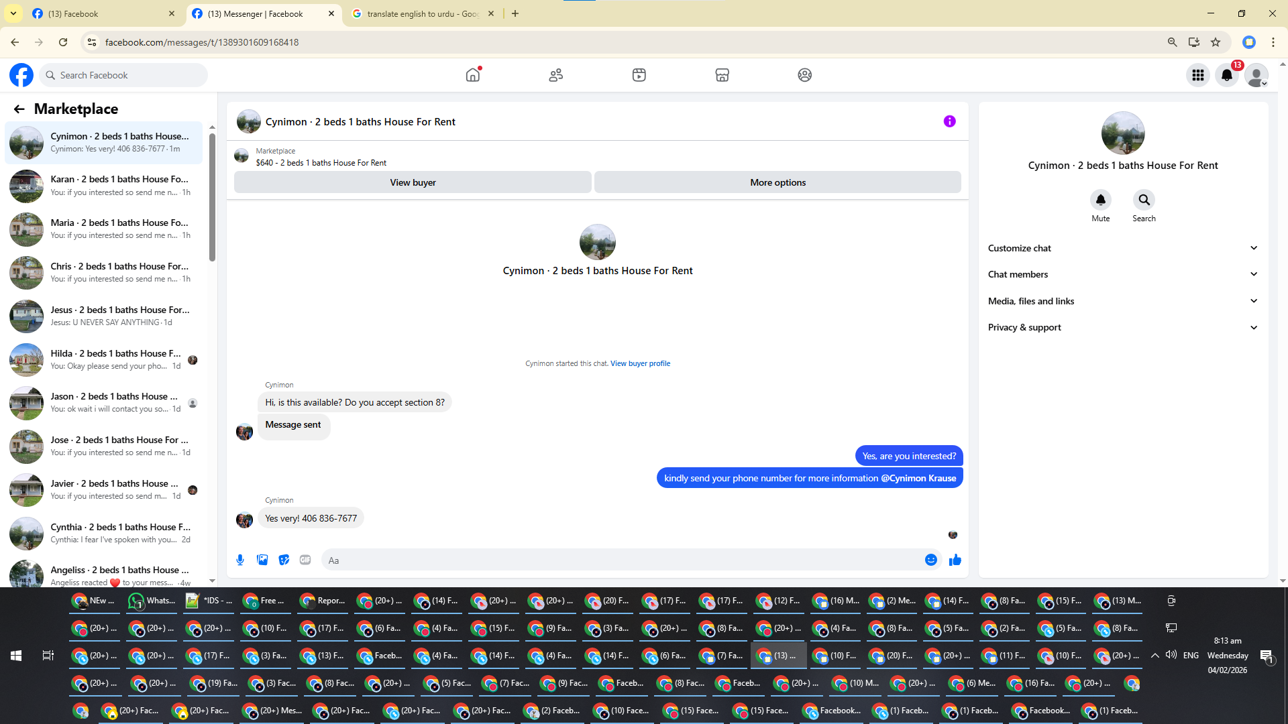Attach a photo using the image icon

click(x=262, y=560)
